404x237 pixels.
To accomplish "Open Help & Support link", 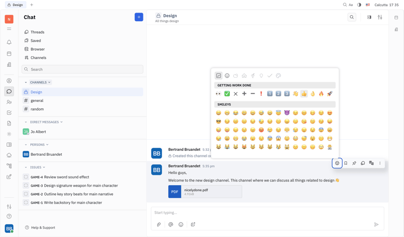I will [40, 227].
